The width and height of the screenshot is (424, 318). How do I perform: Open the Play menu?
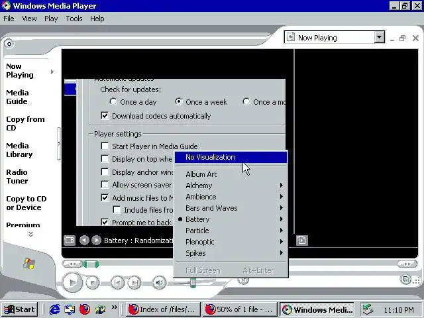(x=51, y=19)
